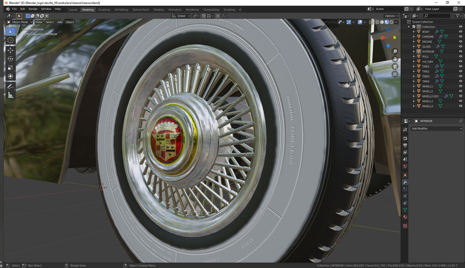
Task: Open the World properties tab
Action: [405, 166]
